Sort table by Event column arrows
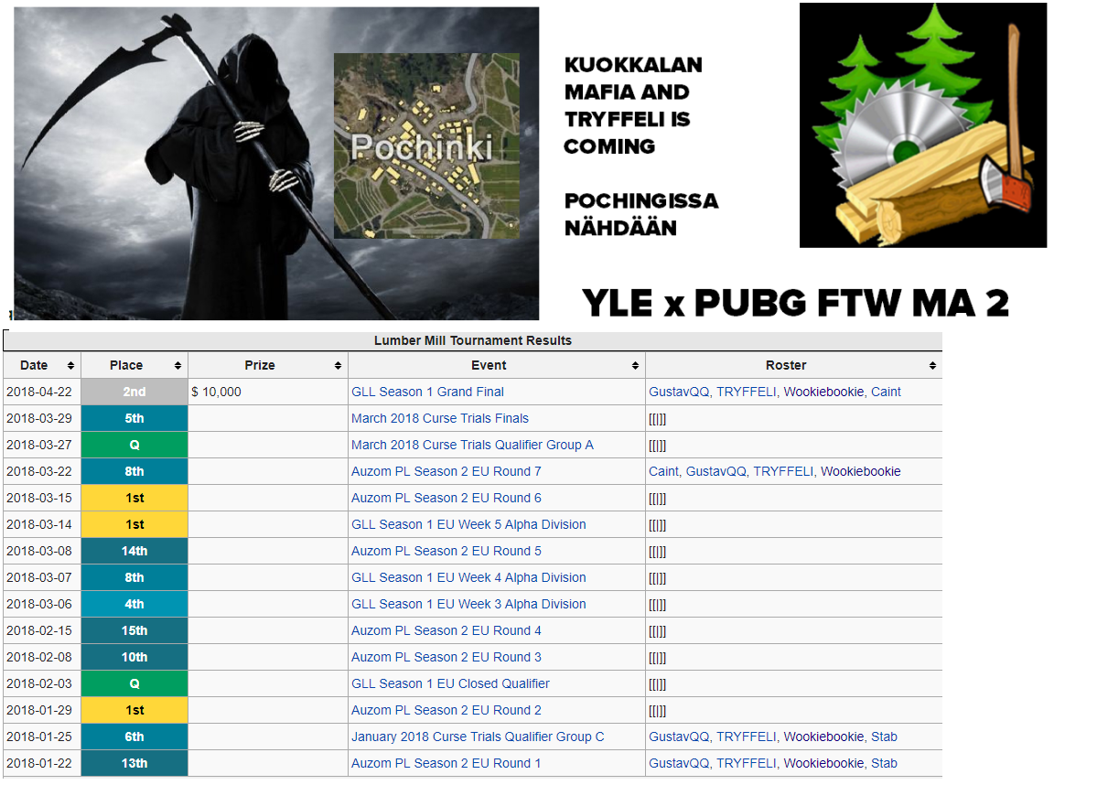 (635, 365)
